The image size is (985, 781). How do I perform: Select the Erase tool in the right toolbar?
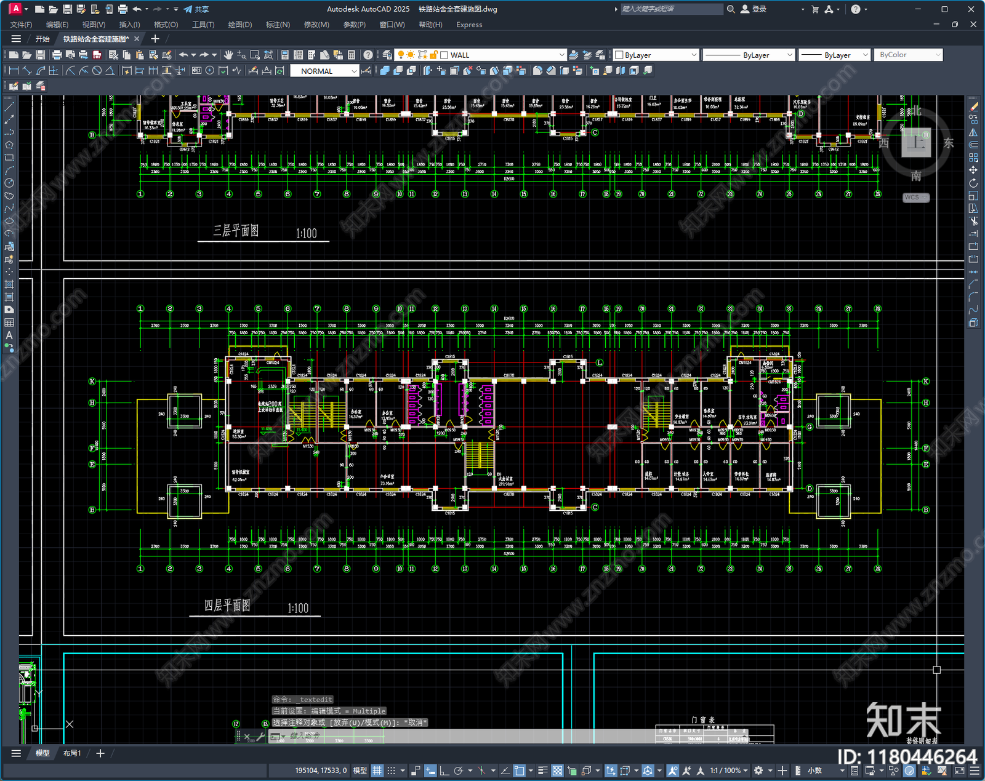[973, 107]
